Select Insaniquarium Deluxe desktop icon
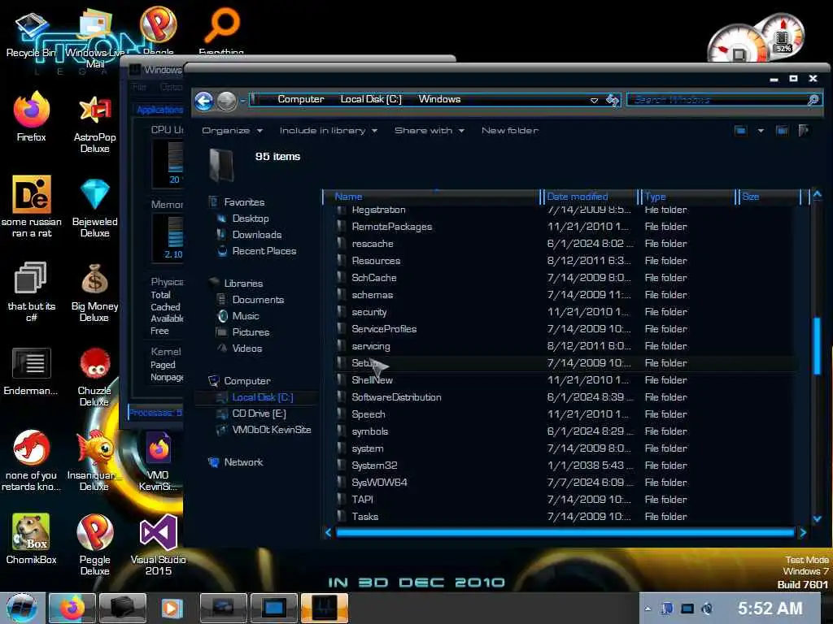The height and width of the screenshot is (624, 833). coord(94,461)
